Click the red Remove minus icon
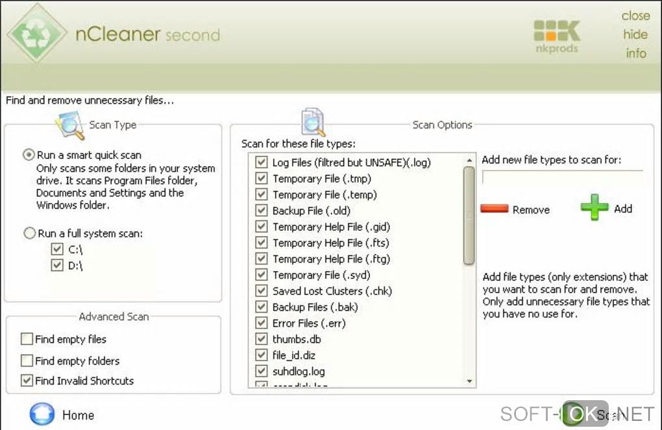The image size is (662, 430). (x=495, y=209)
